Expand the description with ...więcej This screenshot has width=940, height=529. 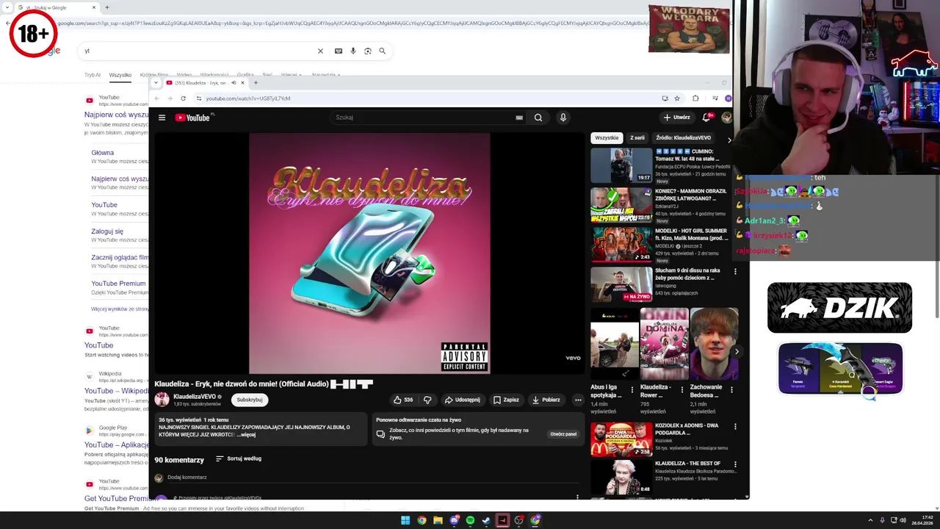247,435
